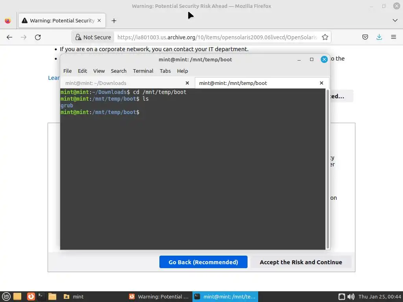Open terminal Tabs menu
The width and height of the screenshot is (403, 302).
pos(165,71)
